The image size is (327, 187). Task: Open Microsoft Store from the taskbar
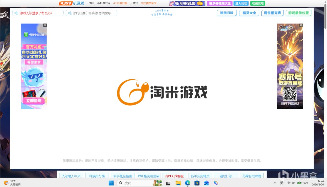click(x=197, y=183)
